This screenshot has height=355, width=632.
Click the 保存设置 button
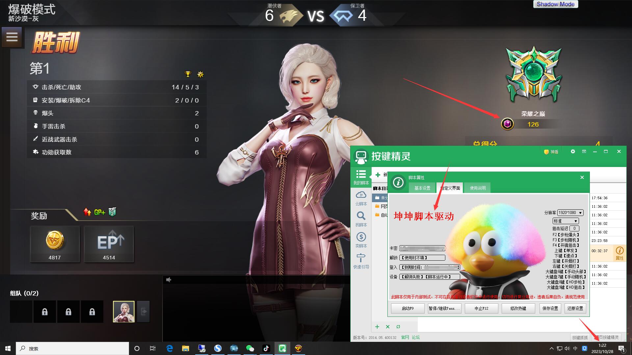pos(550,308)
